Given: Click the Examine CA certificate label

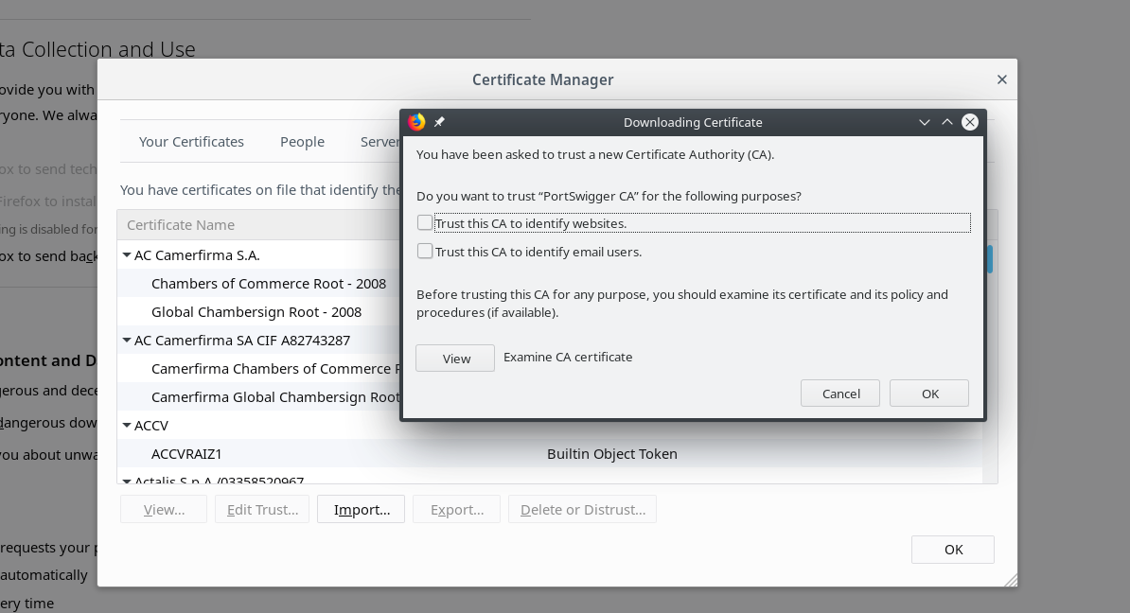Looking at the screenshot, I should (568, 358).
